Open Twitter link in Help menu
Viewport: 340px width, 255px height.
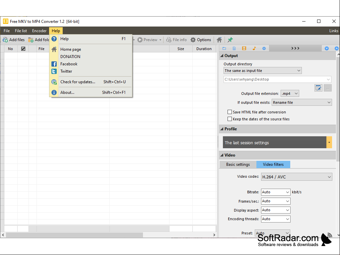[91, 71]
